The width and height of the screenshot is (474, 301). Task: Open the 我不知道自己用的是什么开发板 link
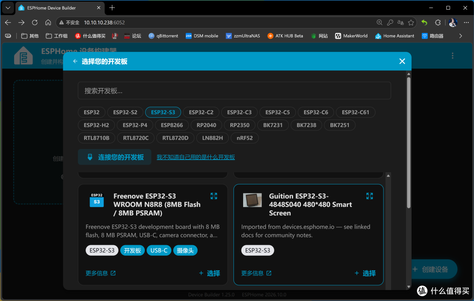(x=196, y=157)
